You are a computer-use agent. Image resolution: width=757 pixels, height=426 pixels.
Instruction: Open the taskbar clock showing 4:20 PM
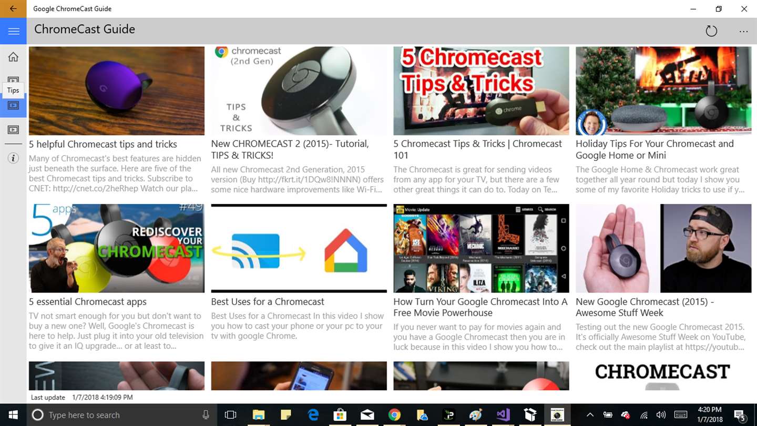coord(710,415)
